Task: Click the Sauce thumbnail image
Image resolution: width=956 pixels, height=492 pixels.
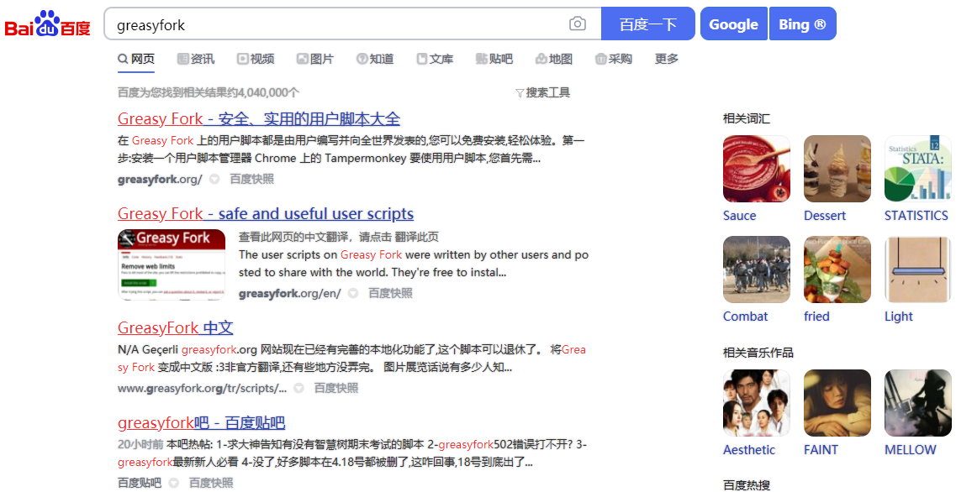Action: (x=757, y=169)
